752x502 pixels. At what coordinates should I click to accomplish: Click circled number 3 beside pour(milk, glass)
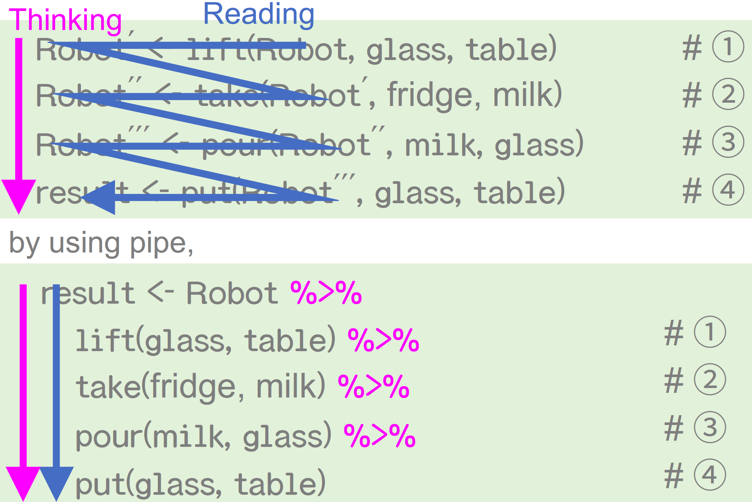click(710, 427)
